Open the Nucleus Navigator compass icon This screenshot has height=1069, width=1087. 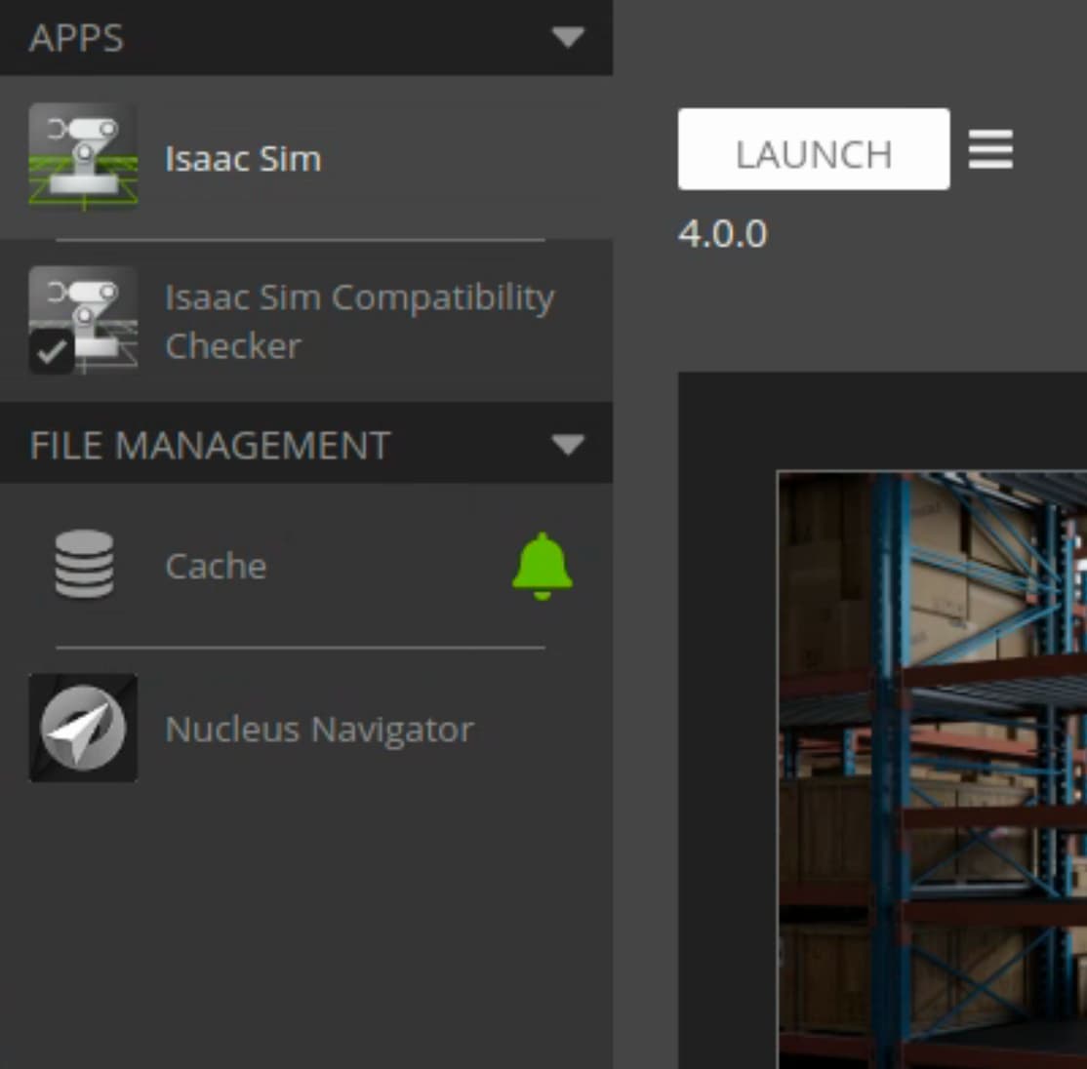tap(83, 729)
